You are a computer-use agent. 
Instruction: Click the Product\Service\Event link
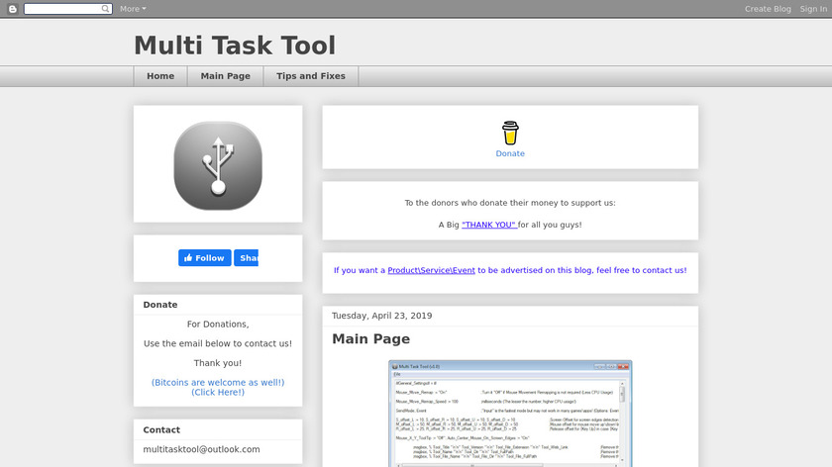431,270
